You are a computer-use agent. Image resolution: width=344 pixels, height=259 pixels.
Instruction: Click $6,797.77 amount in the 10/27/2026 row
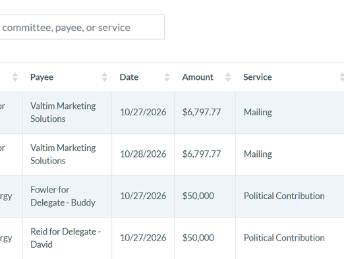(202, 112)
